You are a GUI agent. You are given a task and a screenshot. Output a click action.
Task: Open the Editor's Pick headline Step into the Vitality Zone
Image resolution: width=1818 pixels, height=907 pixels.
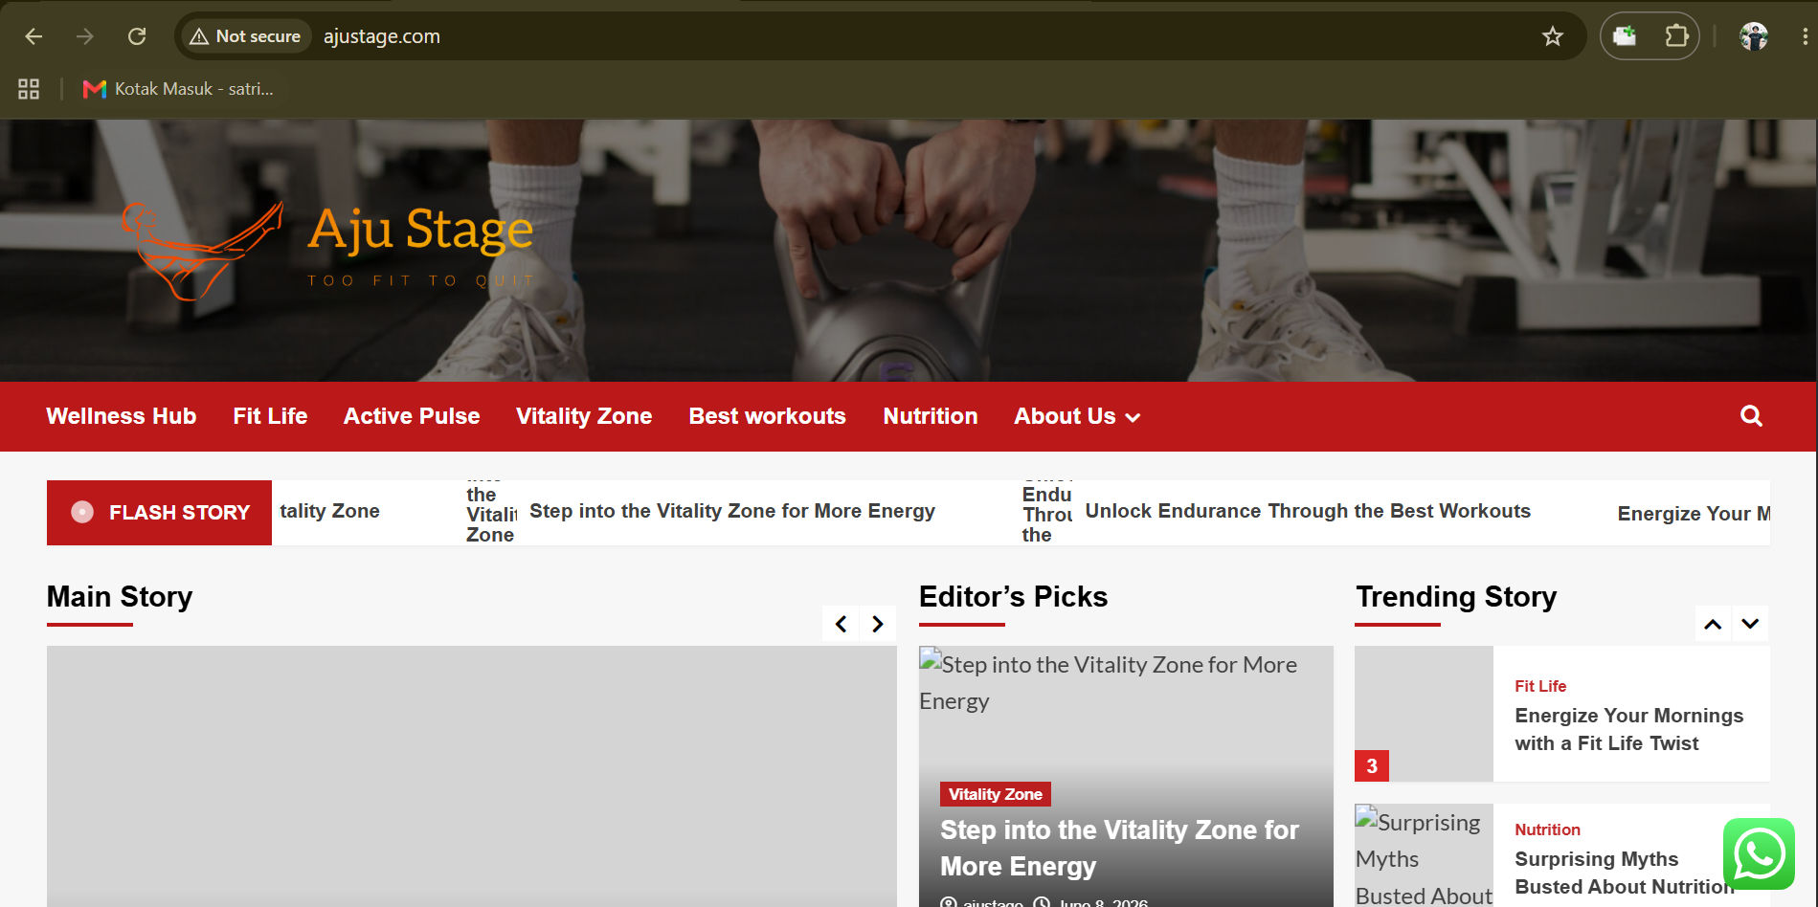1119,848
